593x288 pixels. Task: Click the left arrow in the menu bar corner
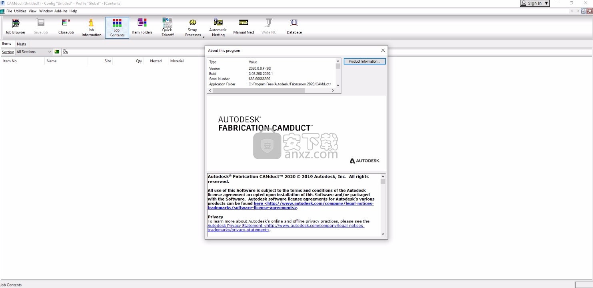(x=572, y=11)
